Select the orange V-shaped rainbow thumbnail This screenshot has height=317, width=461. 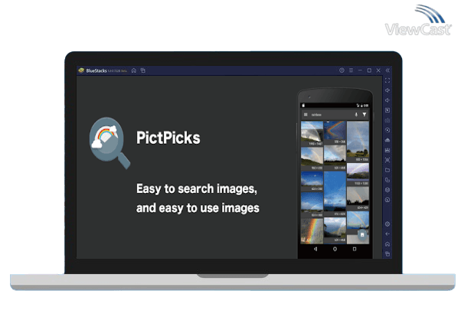coord(335,132)
